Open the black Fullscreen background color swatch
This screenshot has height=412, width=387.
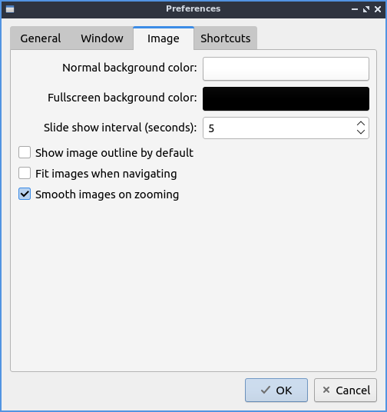[x=286, y=99]
